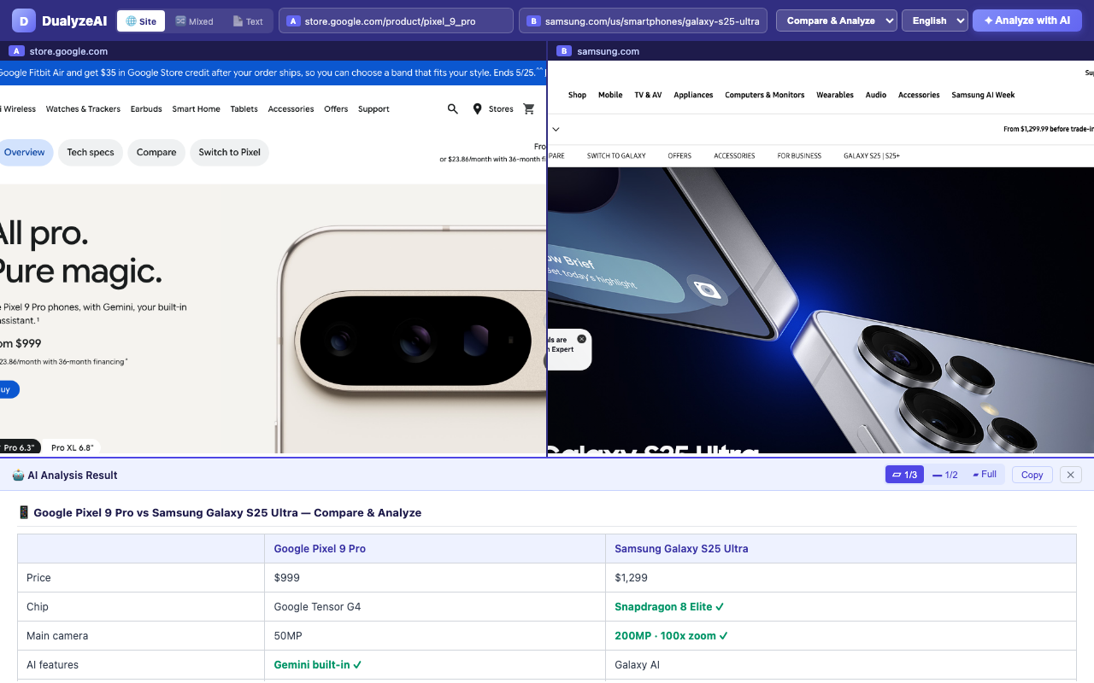Close the AI Analysis Result panel
1094x683 pixels.
tap(1071, 475)
